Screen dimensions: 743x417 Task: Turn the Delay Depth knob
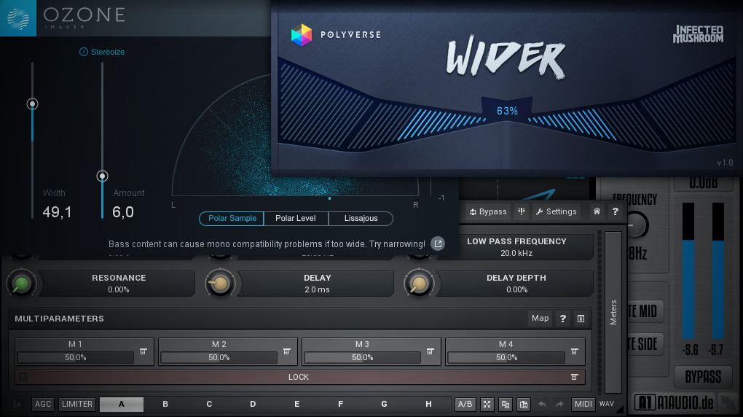point(419,284)
